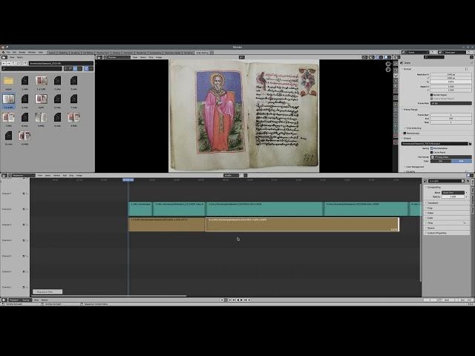Open the ViewLayer selector field

tap(452, 53)
